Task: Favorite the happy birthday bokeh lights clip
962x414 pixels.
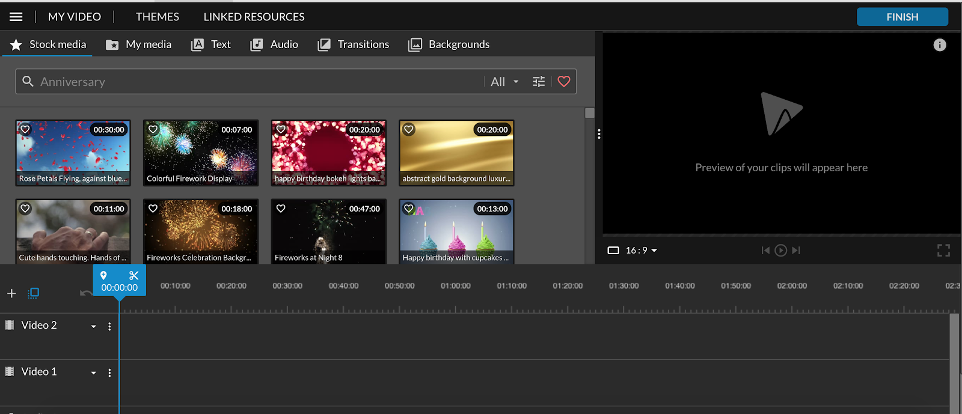Action: [x=281, y=129]
